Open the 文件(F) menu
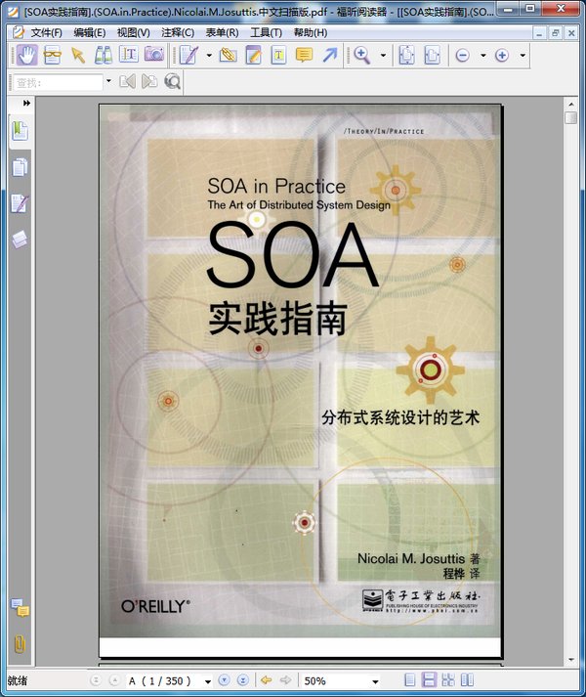586x697 pixels. click(x=46, y=32)
